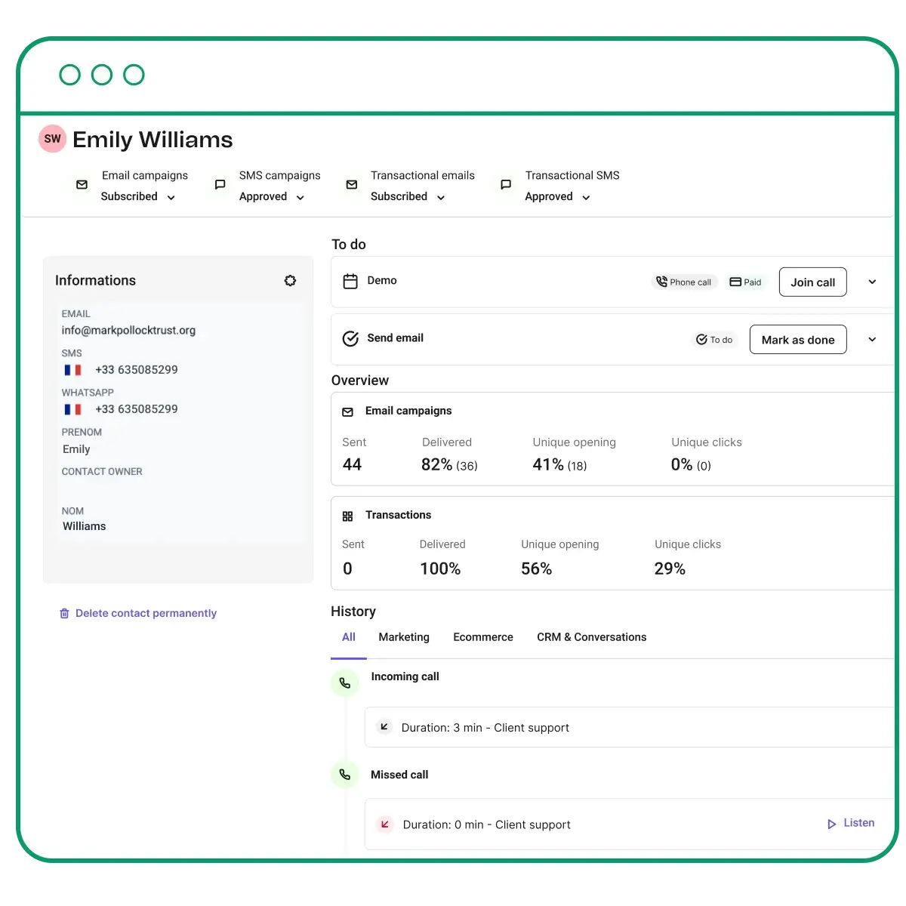Open the Informations settings gear

(x=290, y=280)
